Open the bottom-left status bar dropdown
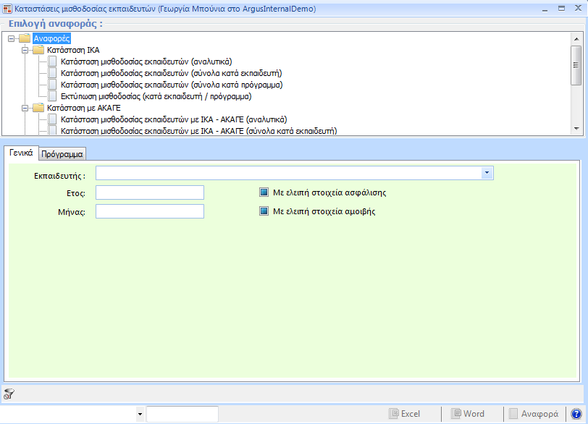This screenshot has width=588, height=424. [x=140, y=414]
